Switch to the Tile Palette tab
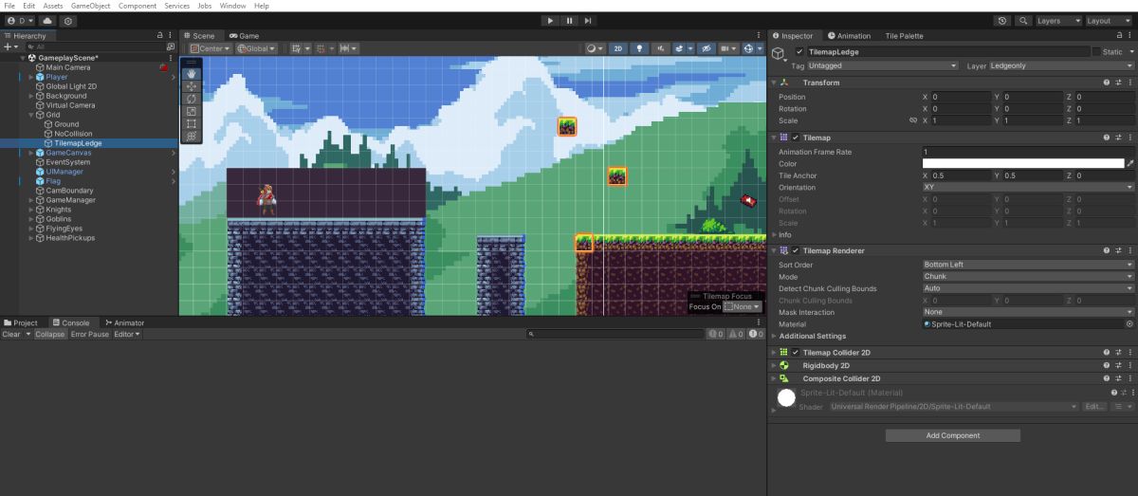Viewport: 1138px width, 496px height. pos(904,35)
